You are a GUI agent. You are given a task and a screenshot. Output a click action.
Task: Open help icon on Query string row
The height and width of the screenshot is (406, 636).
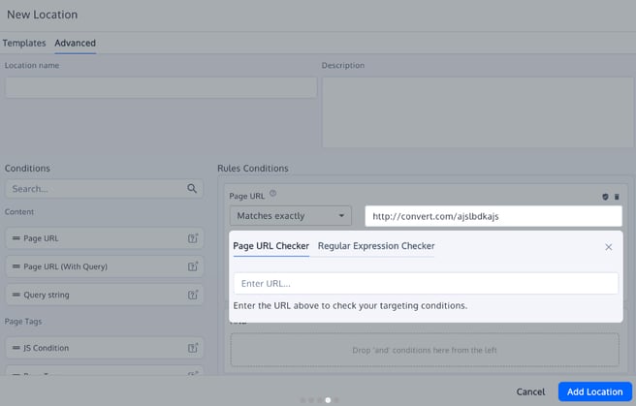[x=193, y=295]
